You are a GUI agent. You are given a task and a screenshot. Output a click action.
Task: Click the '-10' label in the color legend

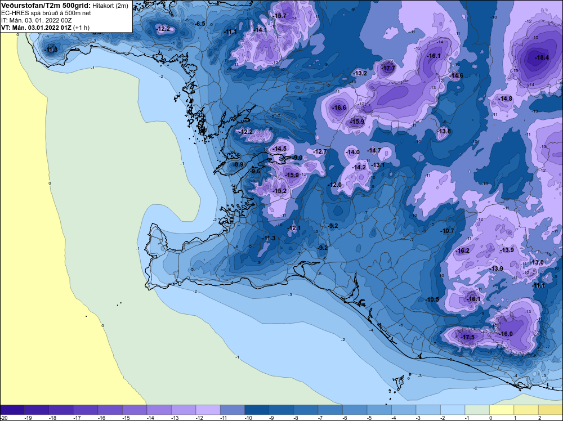click(248, 418)
